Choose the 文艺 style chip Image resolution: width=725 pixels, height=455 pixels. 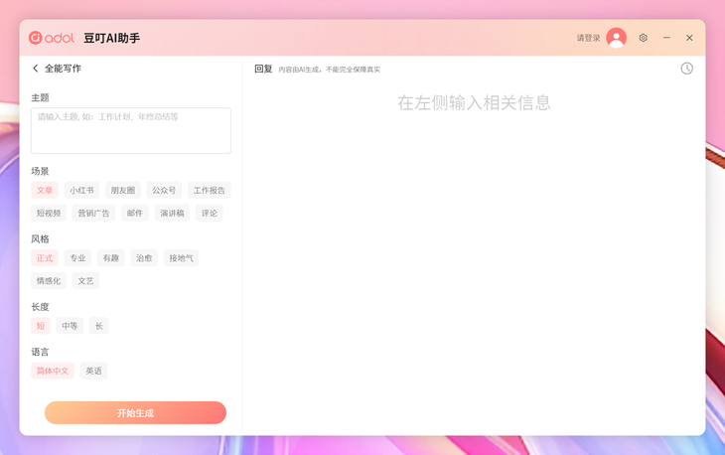(x=85, y=281)
